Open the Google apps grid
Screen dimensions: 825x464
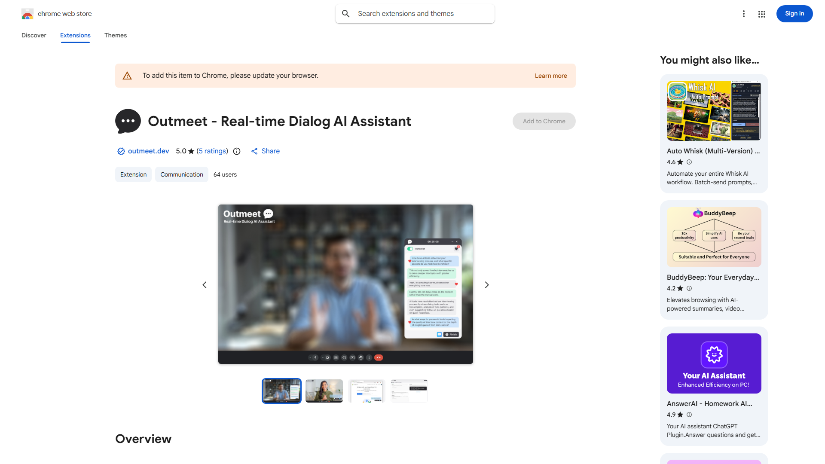click(762, 14)
